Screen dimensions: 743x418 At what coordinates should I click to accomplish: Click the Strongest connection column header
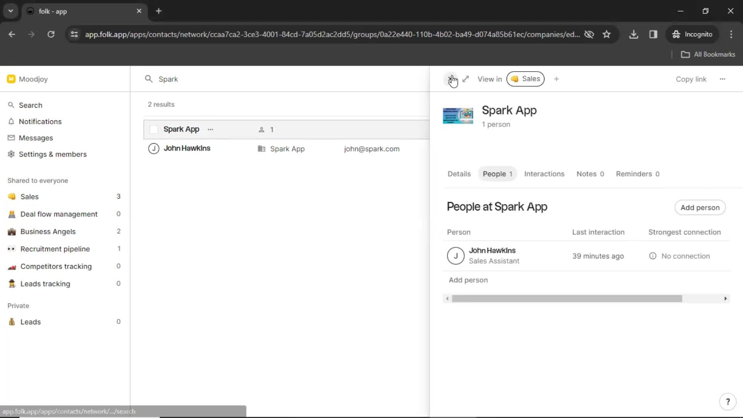coord(684,232)
